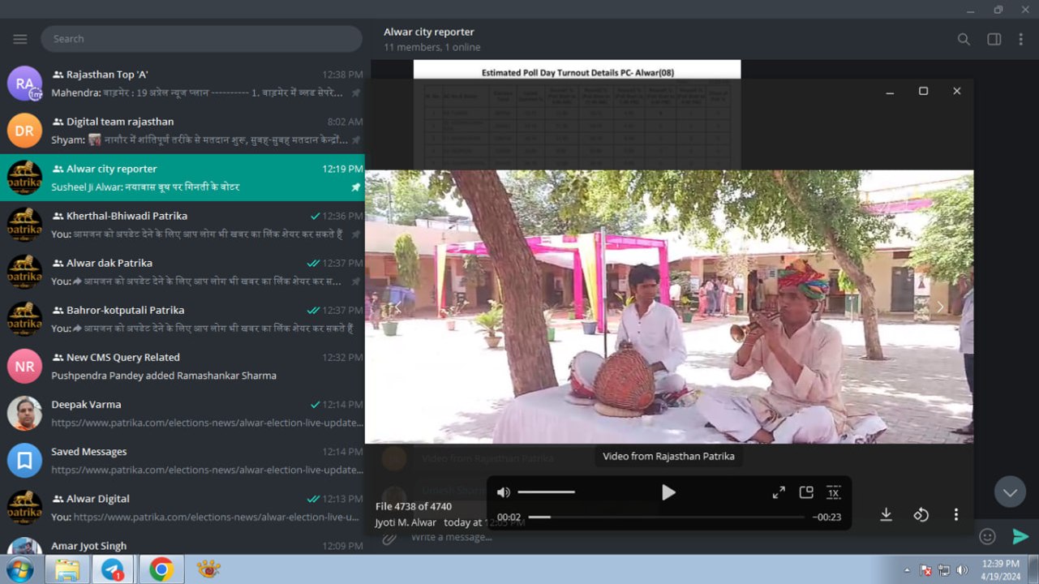The image size is (1039, 584).
Task: Open Deepak Varma conversation
Action: pyautogui.click(x=182, y=413)
